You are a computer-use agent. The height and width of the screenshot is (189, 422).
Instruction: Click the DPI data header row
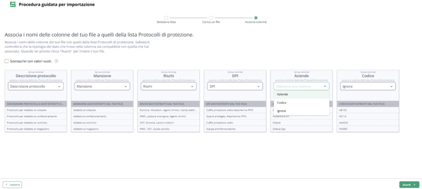[x=235, y=104]
